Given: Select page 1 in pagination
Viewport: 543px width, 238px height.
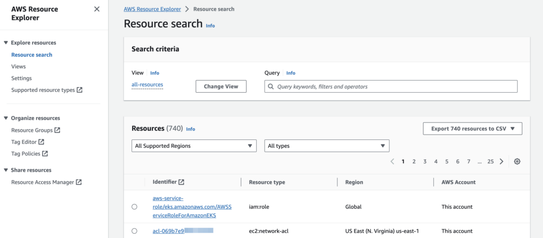Looking at the screenshot, I should click(403, 162).
